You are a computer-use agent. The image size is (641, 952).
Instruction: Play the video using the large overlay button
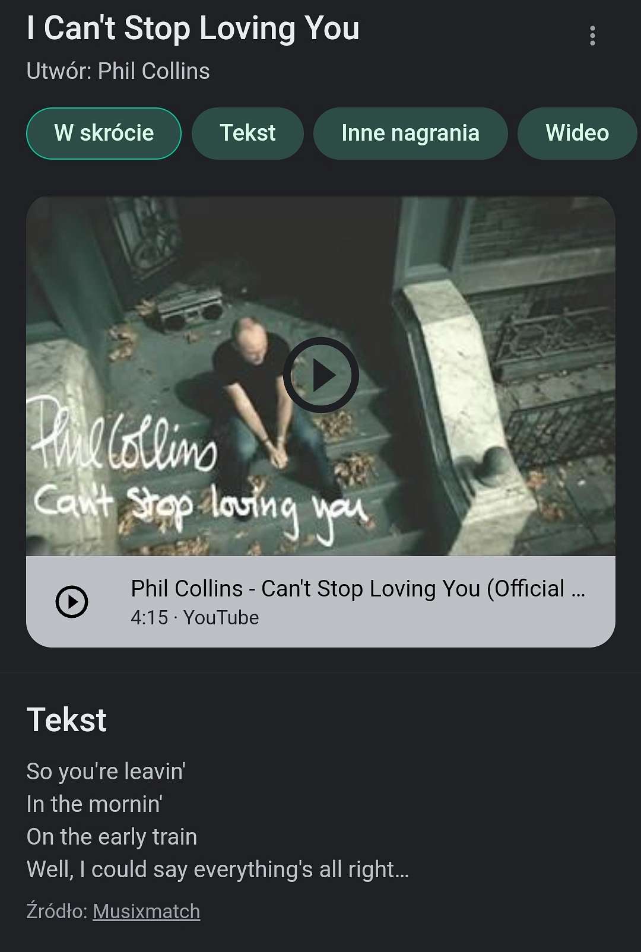(321, 375)
